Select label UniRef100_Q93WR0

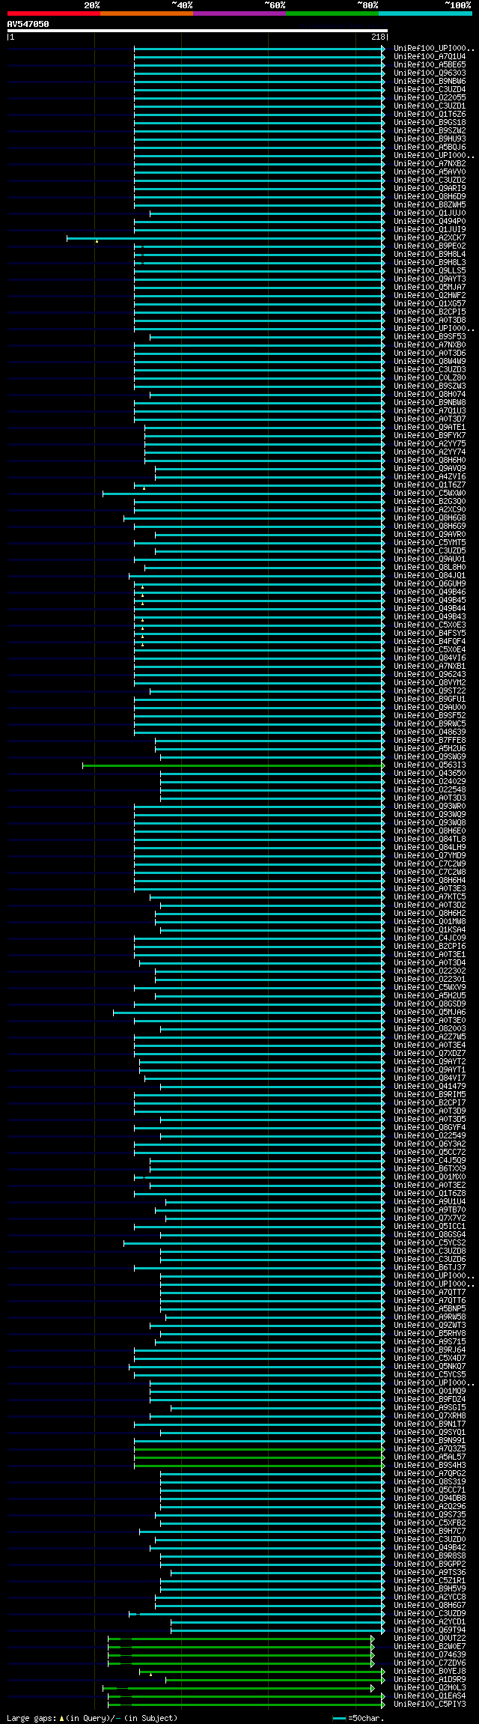pyautogui.click(x=430, y=806)
